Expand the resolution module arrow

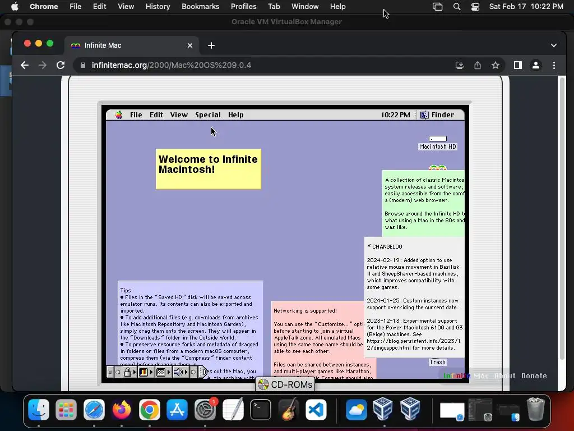click(x=168, y=373)
